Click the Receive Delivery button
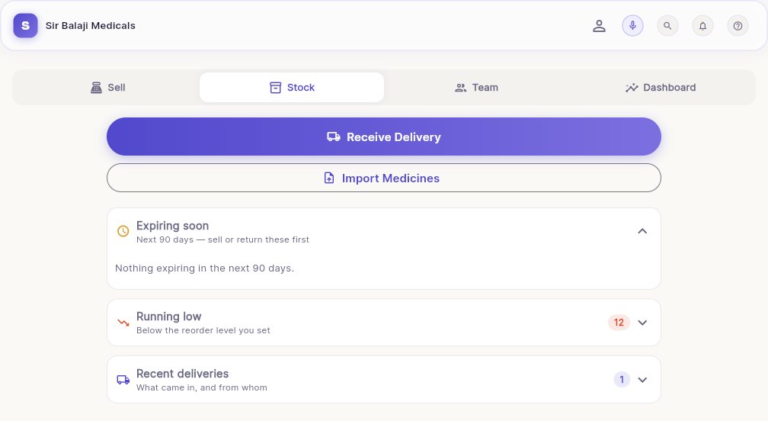This screenshot has height=421, width=768. click(x=384, y=137)
